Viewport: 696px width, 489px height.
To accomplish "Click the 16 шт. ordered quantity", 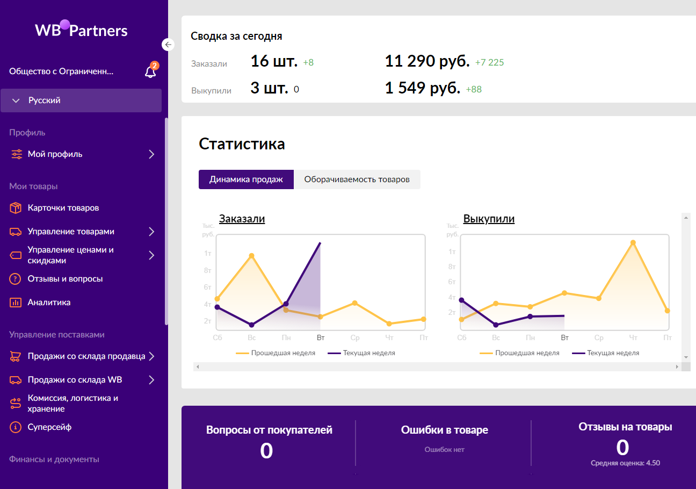I will [274, 61].
